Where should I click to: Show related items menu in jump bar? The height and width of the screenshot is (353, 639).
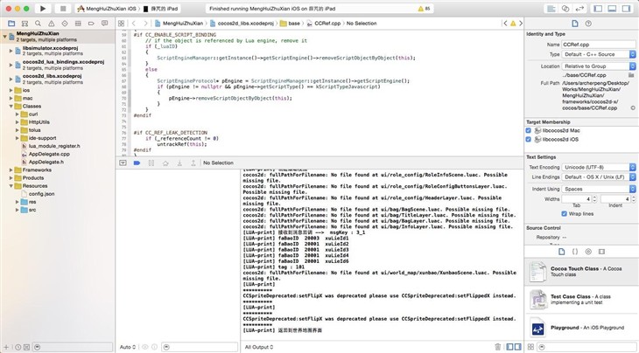[x=122, y=24]
